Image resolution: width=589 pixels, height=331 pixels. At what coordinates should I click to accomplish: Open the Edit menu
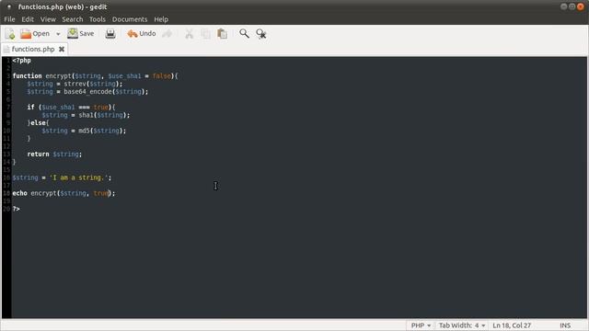(x=28, y=19)
